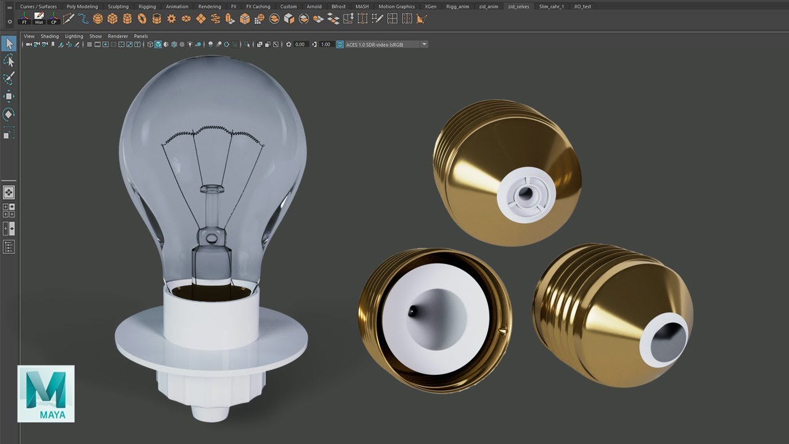
Task: Switch to zid_selves shelf tab
Action: [x=518, y=6]
